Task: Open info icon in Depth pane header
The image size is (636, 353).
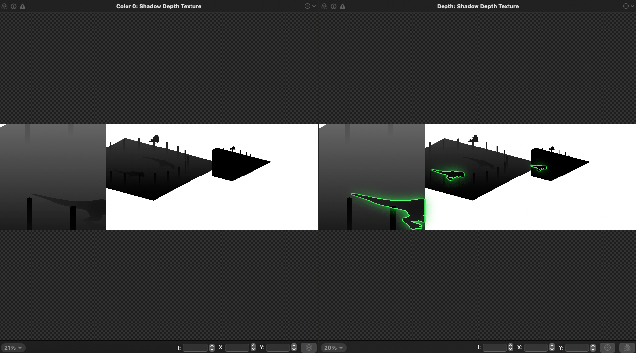Action: [x=334, y=6]
